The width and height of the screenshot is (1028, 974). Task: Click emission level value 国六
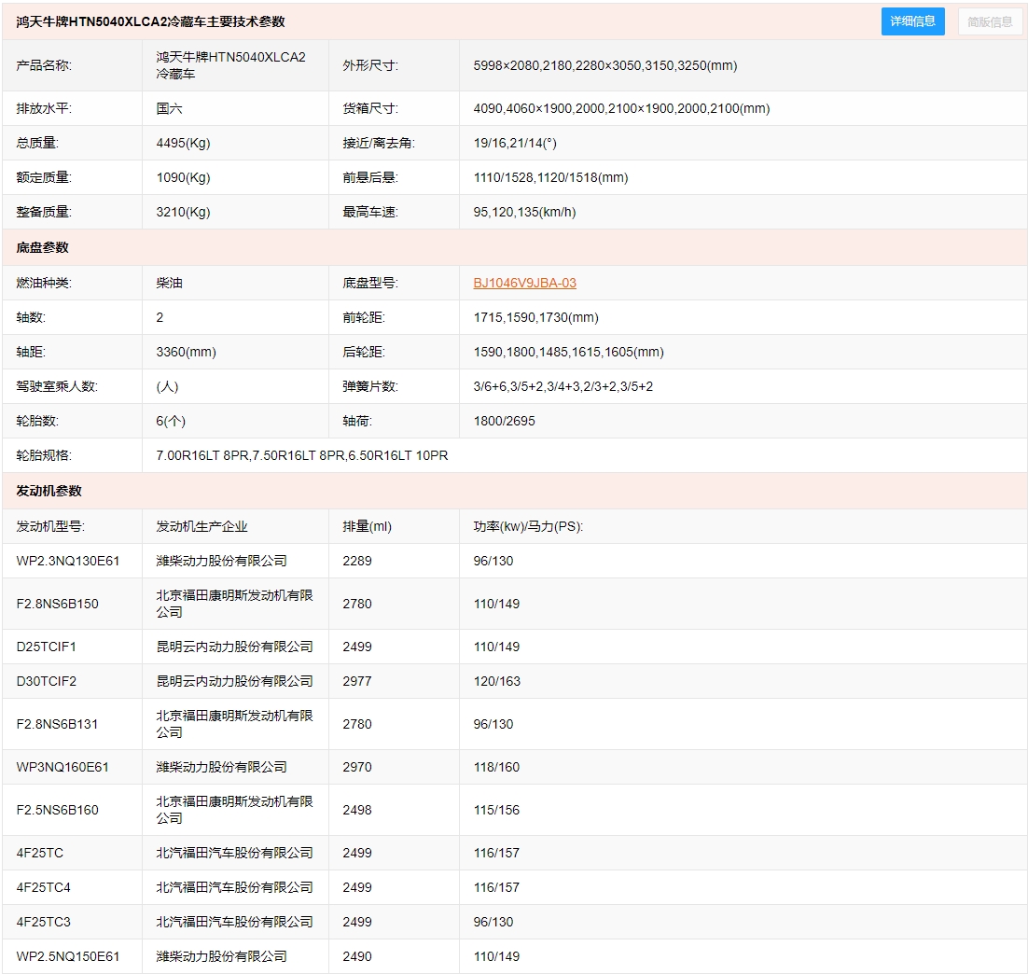(169, 108)
